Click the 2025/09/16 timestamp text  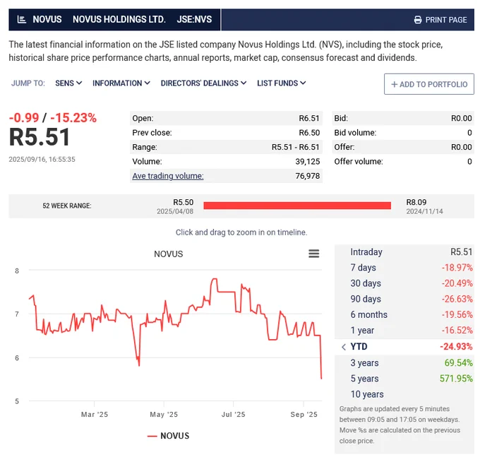[42, 160]
